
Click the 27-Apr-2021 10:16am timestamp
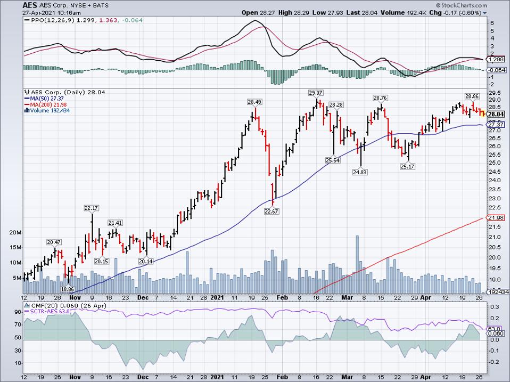coord(52,13)
